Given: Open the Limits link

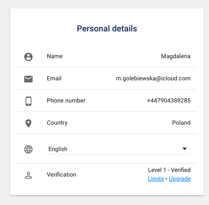Looking at the screenshot, I should tap(156, 179).
